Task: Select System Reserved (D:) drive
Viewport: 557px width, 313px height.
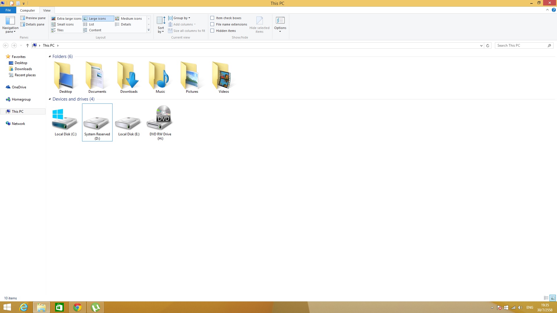Action: [x=97, y=122]
